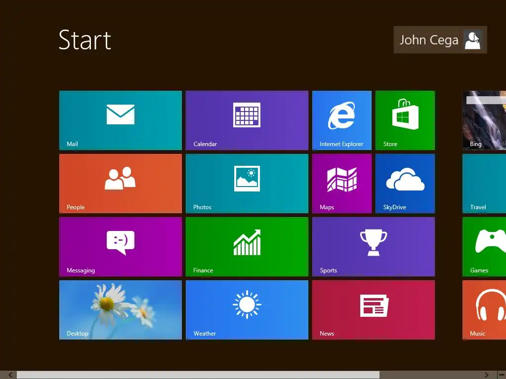Image resolution: width=506 pixels, height=379 pixels.
Task: Open the Travel tile
Action: click(x=484, y=184)
